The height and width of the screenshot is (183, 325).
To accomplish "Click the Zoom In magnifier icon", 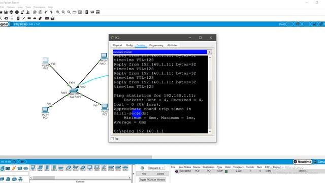I will 58,12.
